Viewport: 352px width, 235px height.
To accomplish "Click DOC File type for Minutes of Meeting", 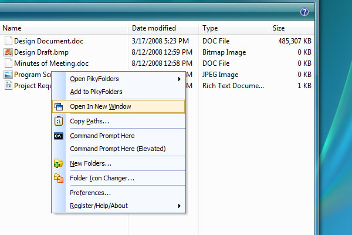I will click(216, 63).
